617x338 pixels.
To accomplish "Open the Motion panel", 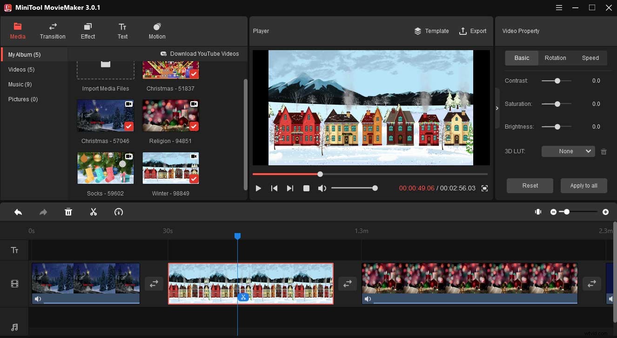I will click(x=156, y=31).
